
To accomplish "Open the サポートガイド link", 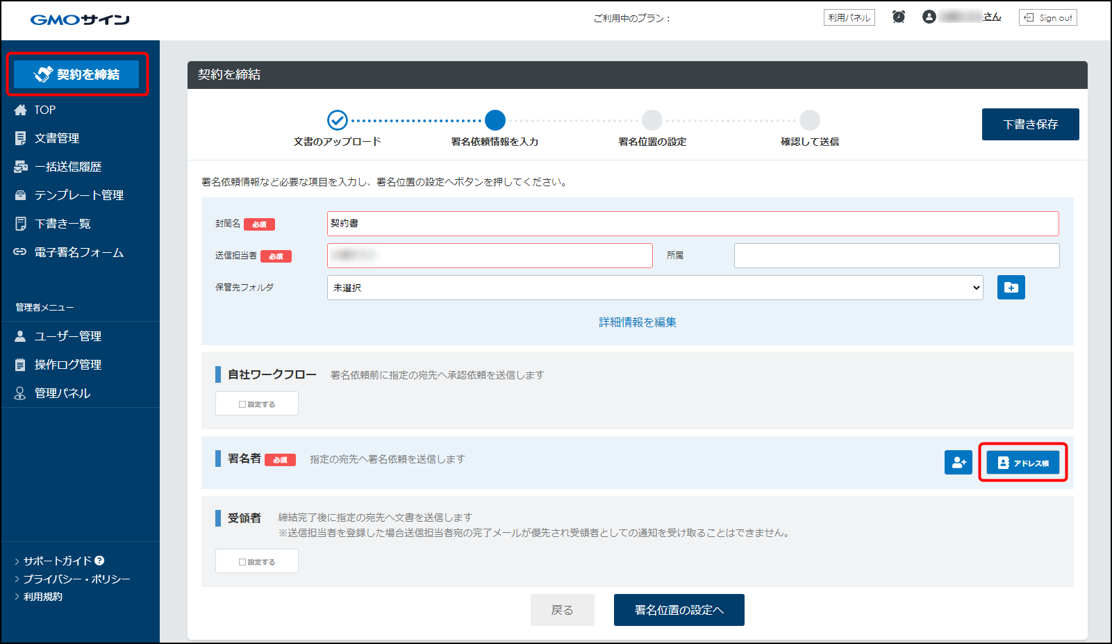I will coord(58,561).
